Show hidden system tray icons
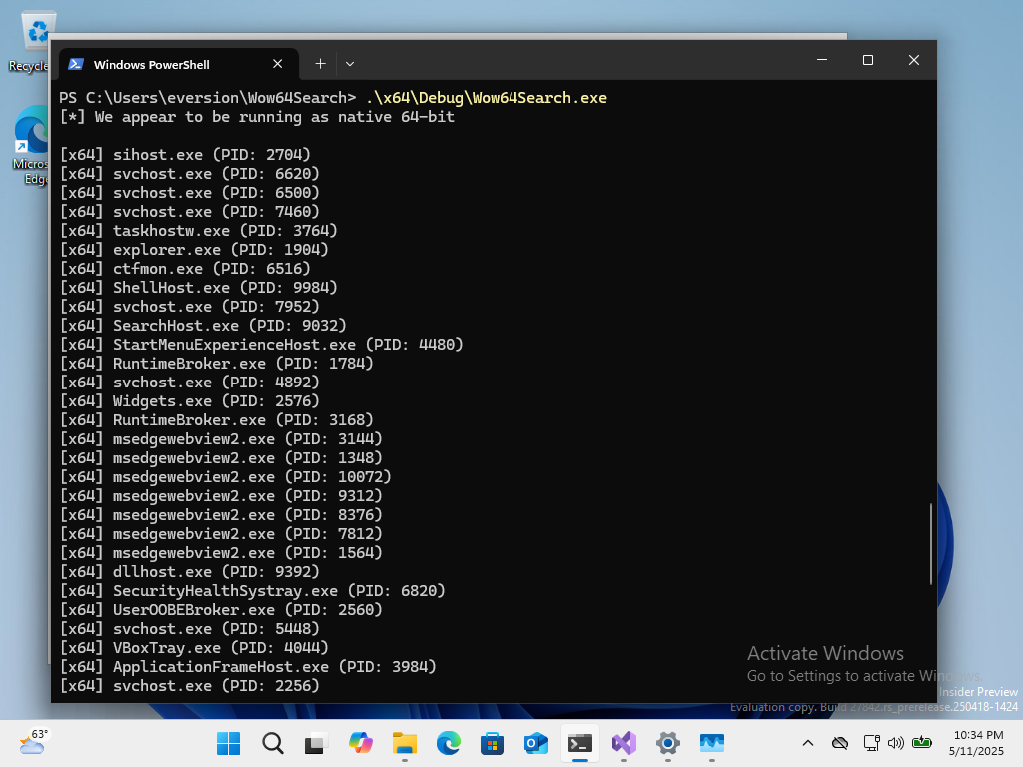1023x767 pixels. point(808,743)
